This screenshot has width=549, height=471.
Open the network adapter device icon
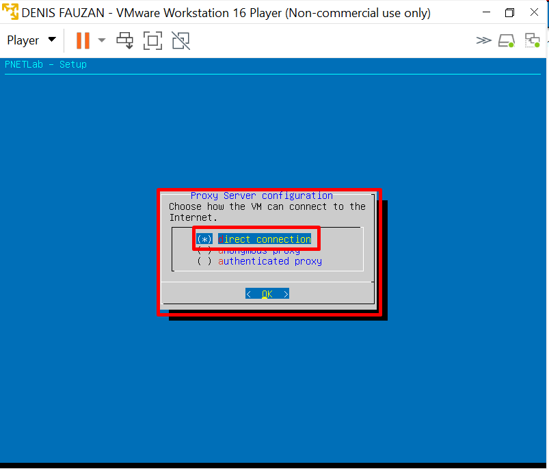[x=532, y=40]
